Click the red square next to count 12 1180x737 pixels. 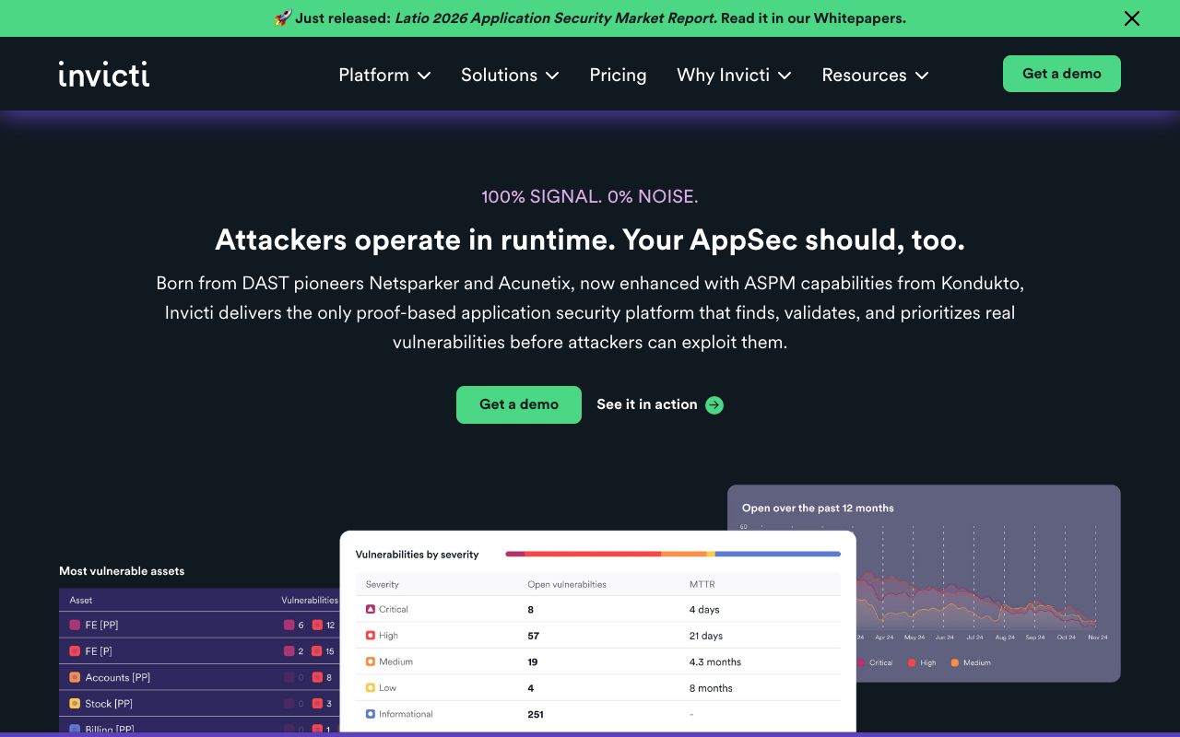(317, 625)
